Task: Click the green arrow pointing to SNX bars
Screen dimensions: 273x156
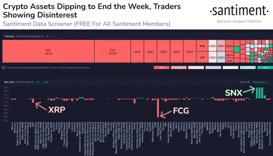Action: point(249,90)
